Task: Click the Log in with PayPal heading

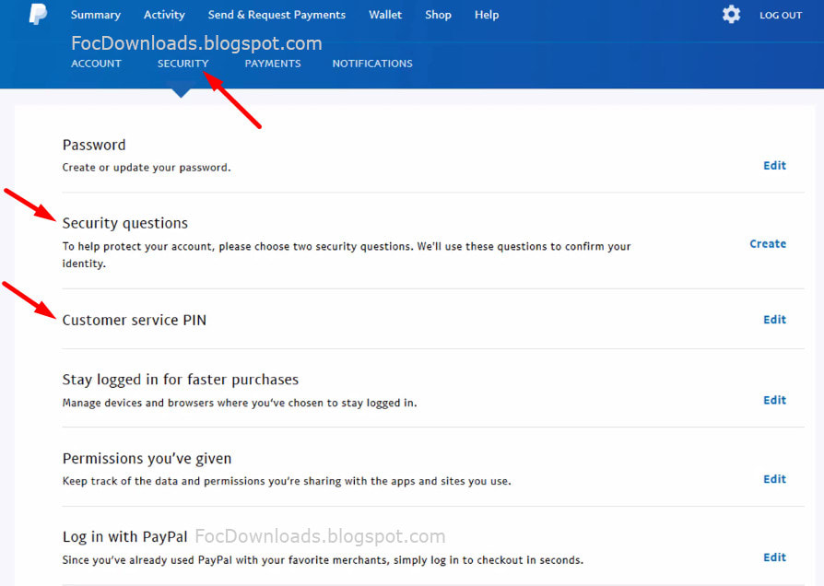Action: 125,537
